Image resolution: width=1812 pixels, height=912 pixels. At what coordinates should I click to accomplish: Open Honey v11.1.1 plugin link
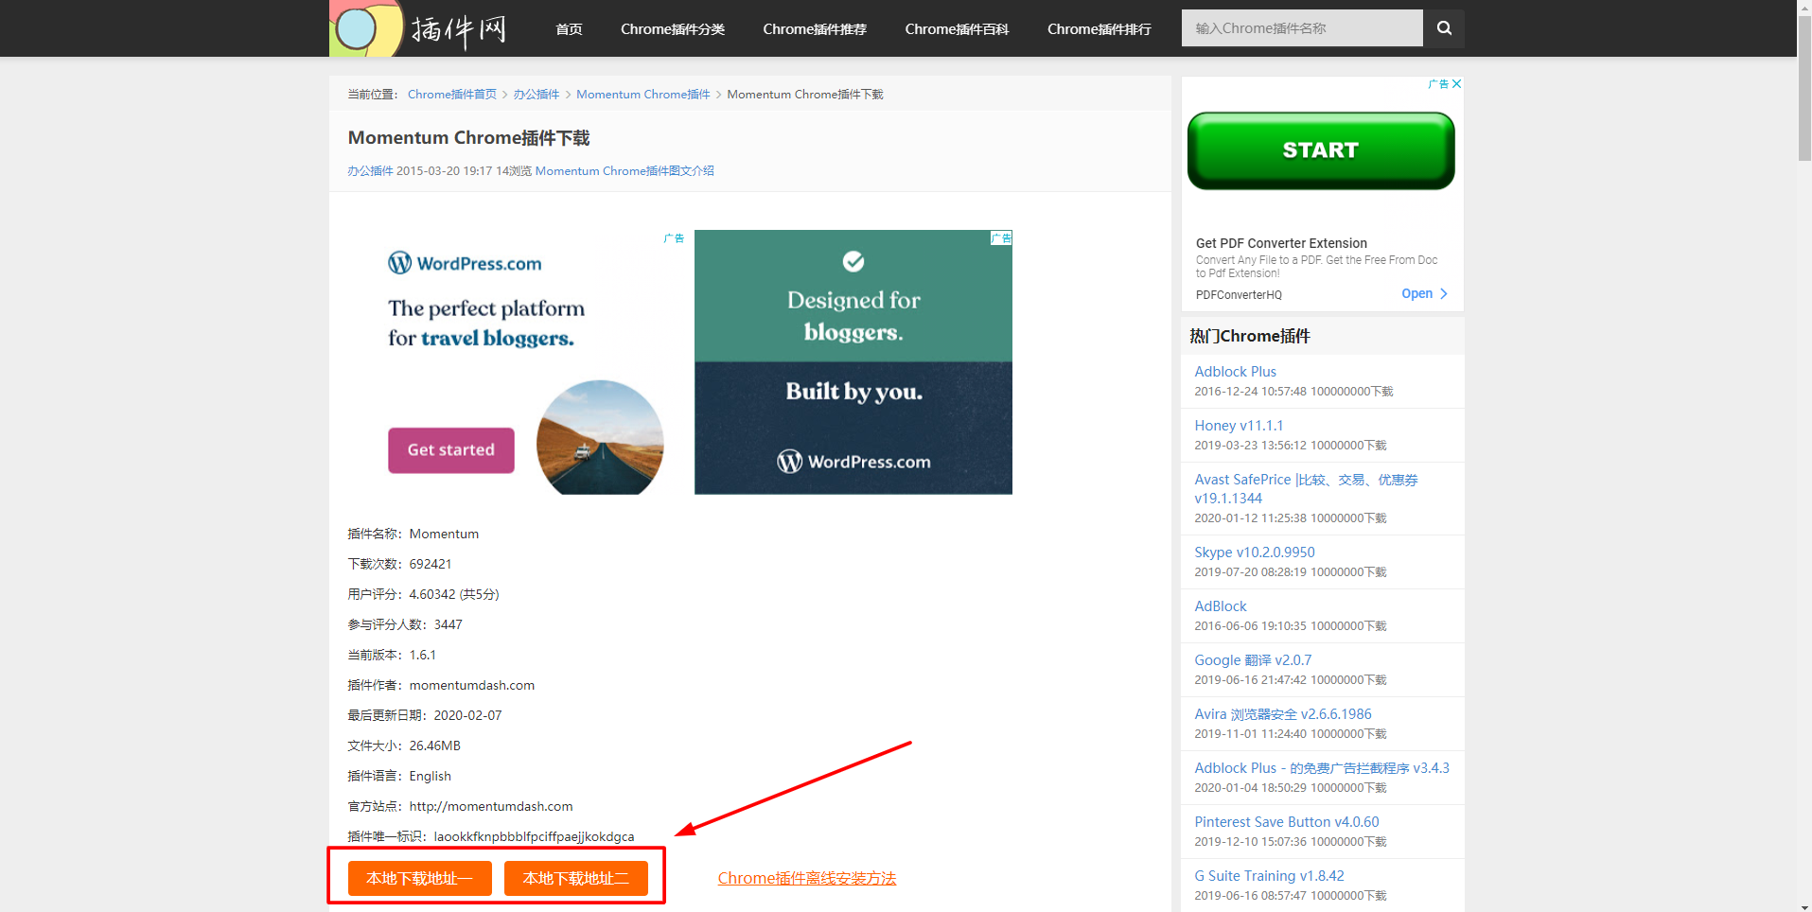[x=1239, y=426]
